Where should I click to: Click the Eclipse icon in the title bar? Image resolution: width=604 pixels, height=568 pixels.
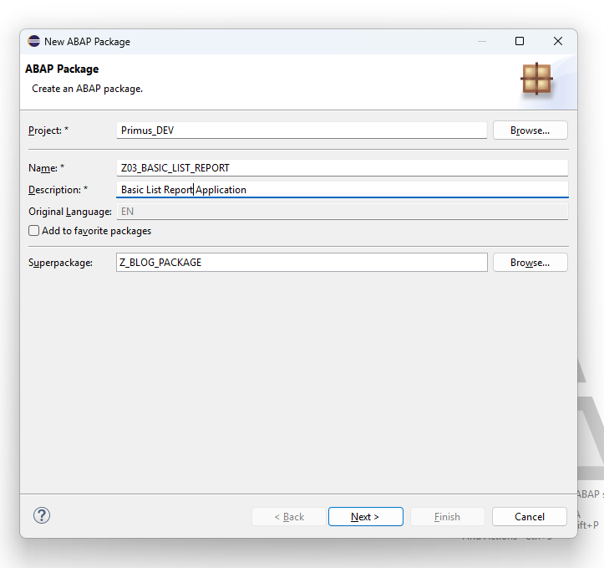pos(34,41)
